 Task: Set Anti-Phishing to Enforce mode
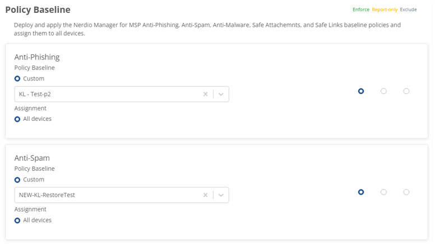tap(361, 91)
